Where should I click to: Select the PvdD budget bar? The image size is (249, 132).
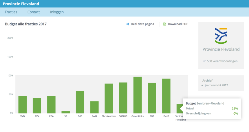pyautogui.click(x=166, y=96)
